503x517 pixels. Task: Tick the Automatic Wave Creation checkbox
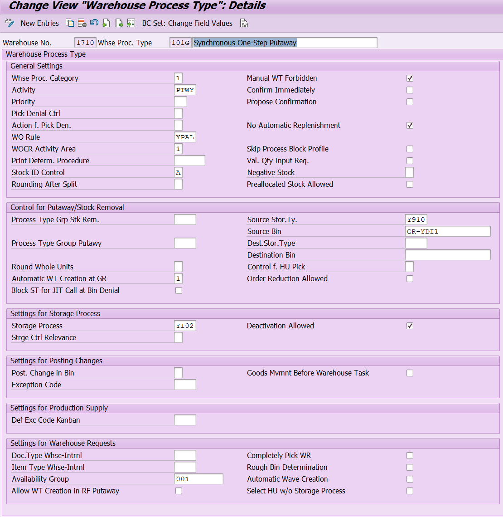click(410, 479)
